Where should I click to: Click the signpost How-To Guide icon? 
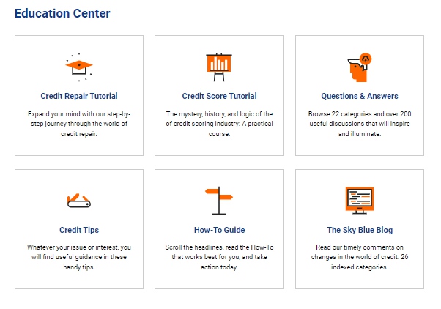219,201
